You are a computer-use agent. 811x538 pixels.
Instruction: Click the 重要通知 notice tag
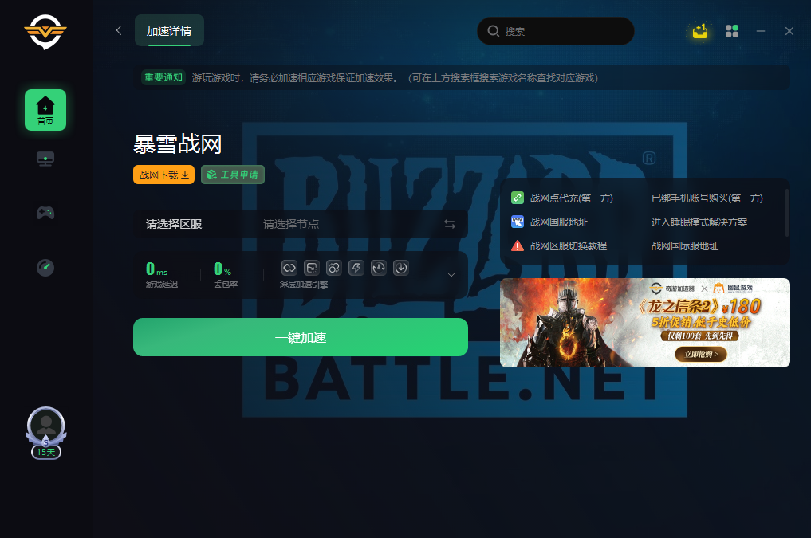[x=163, y=77]
